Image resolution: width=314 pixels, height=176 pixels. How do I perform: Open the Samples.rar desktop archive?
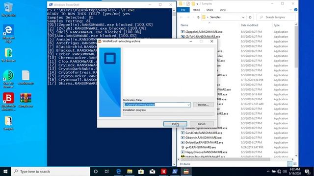pyautogui.click(x=26, y=100)
